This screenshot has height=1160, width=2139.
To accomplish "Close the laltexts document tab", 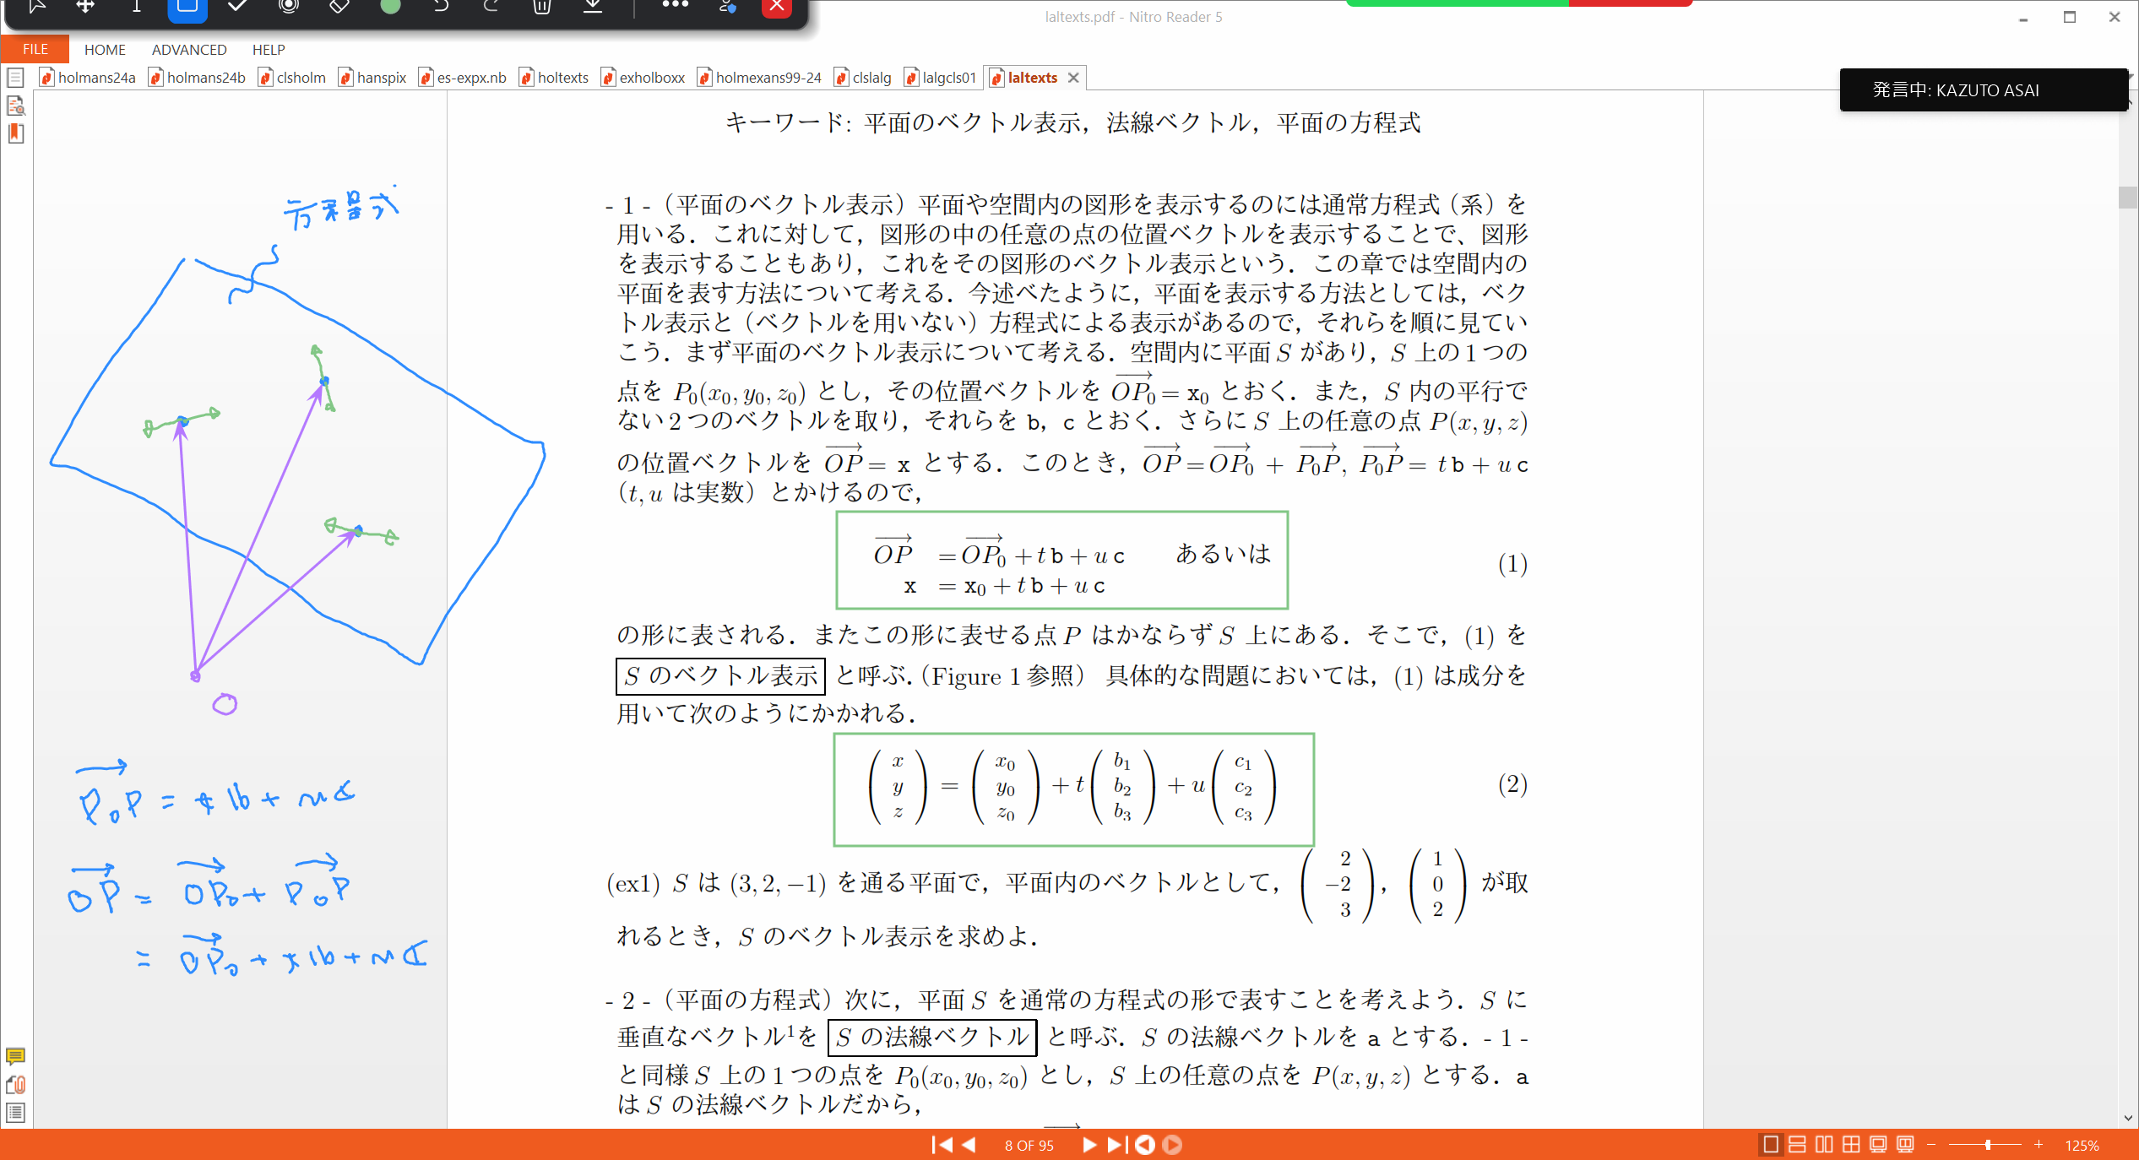I will [x=1073, y=78].
